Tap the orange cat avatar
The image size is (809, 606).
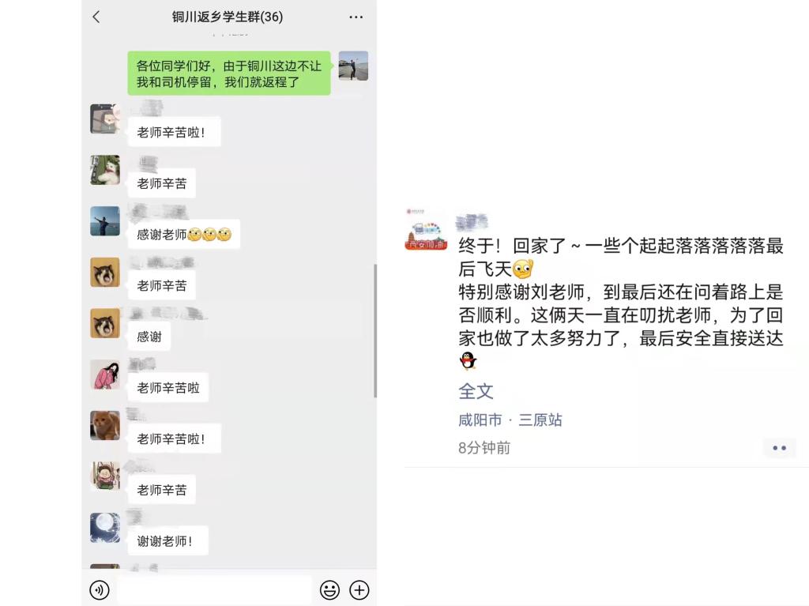click(x=105, y=425)
